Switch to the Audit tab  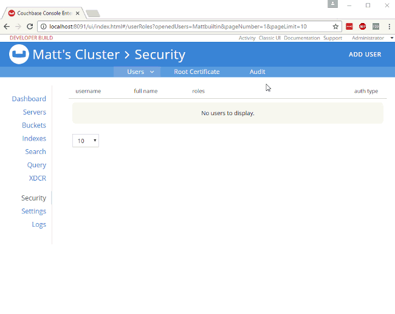pos(257,72)
